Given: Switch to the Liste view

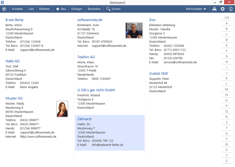Looking at the screenshot, I should pyautogui.click(x=31, y=9).
